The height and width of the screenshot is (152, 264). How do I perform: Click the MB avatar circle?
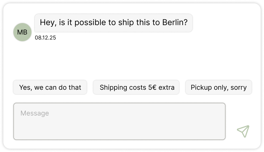pos(22,32)
